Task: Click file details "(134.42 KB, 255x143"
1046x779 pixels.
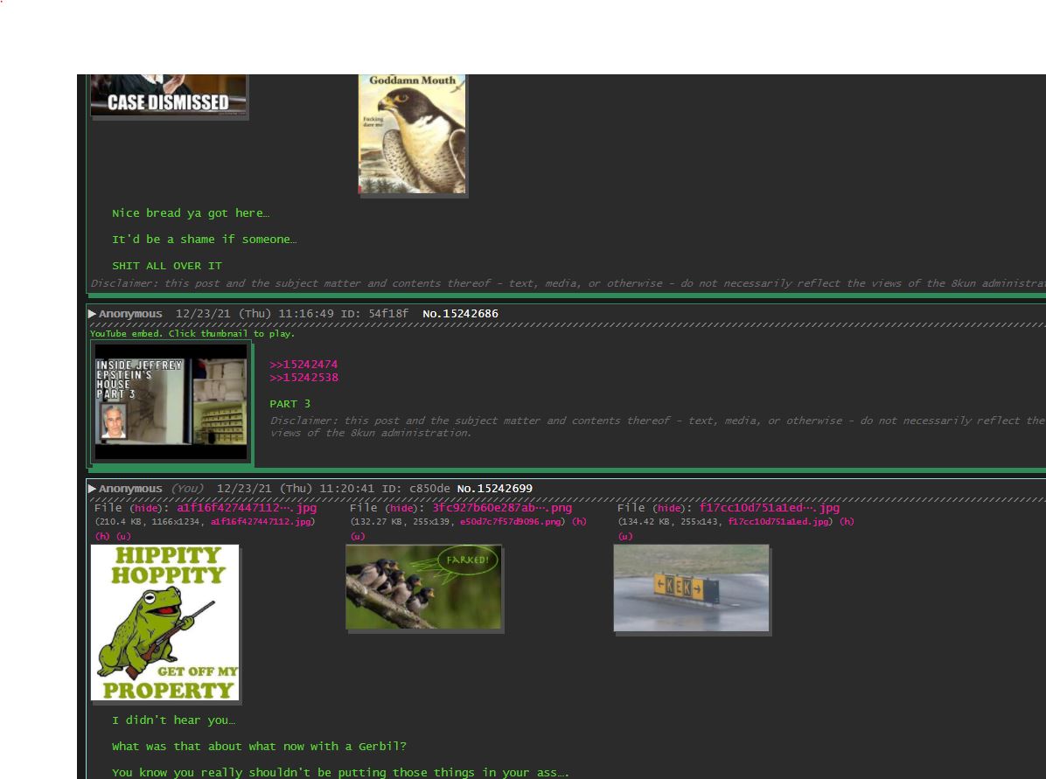Action: tap(668, 522)
